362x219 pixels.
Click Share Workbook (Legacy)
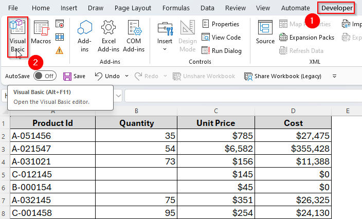pyautogui.click(x=283, y=76)
